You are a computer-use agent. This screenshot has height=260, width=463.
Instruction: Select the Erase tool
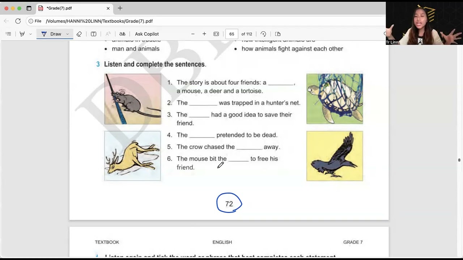coord(79,34)
